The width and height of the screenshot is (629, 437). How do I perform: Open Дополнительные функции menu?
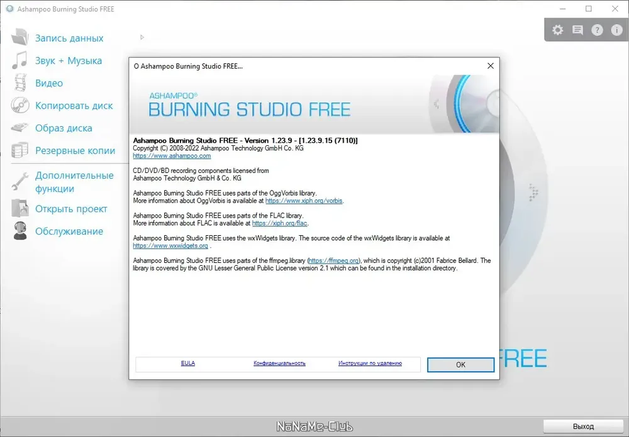(74, 182)
